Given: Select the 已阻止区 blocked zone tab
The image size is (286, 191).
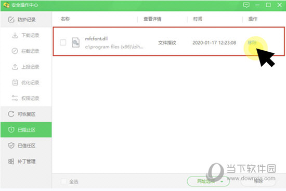Looking at the screenshot, I should (26, 130).
